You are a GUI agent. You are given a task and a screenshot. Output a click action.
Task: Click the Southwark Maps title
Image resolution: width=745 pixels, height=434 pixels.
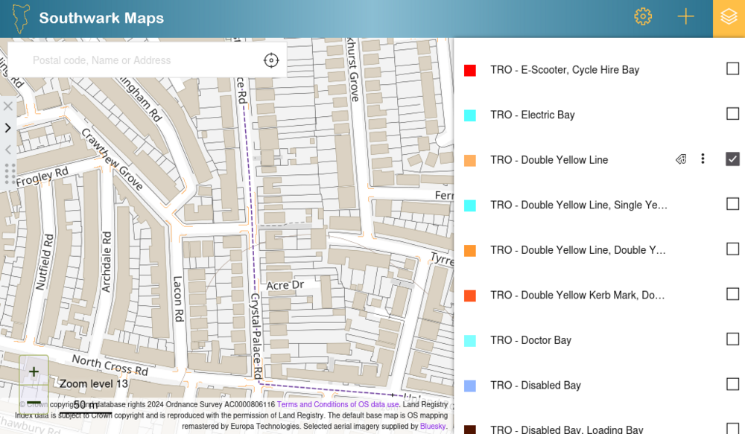click(x=101, y=18)
